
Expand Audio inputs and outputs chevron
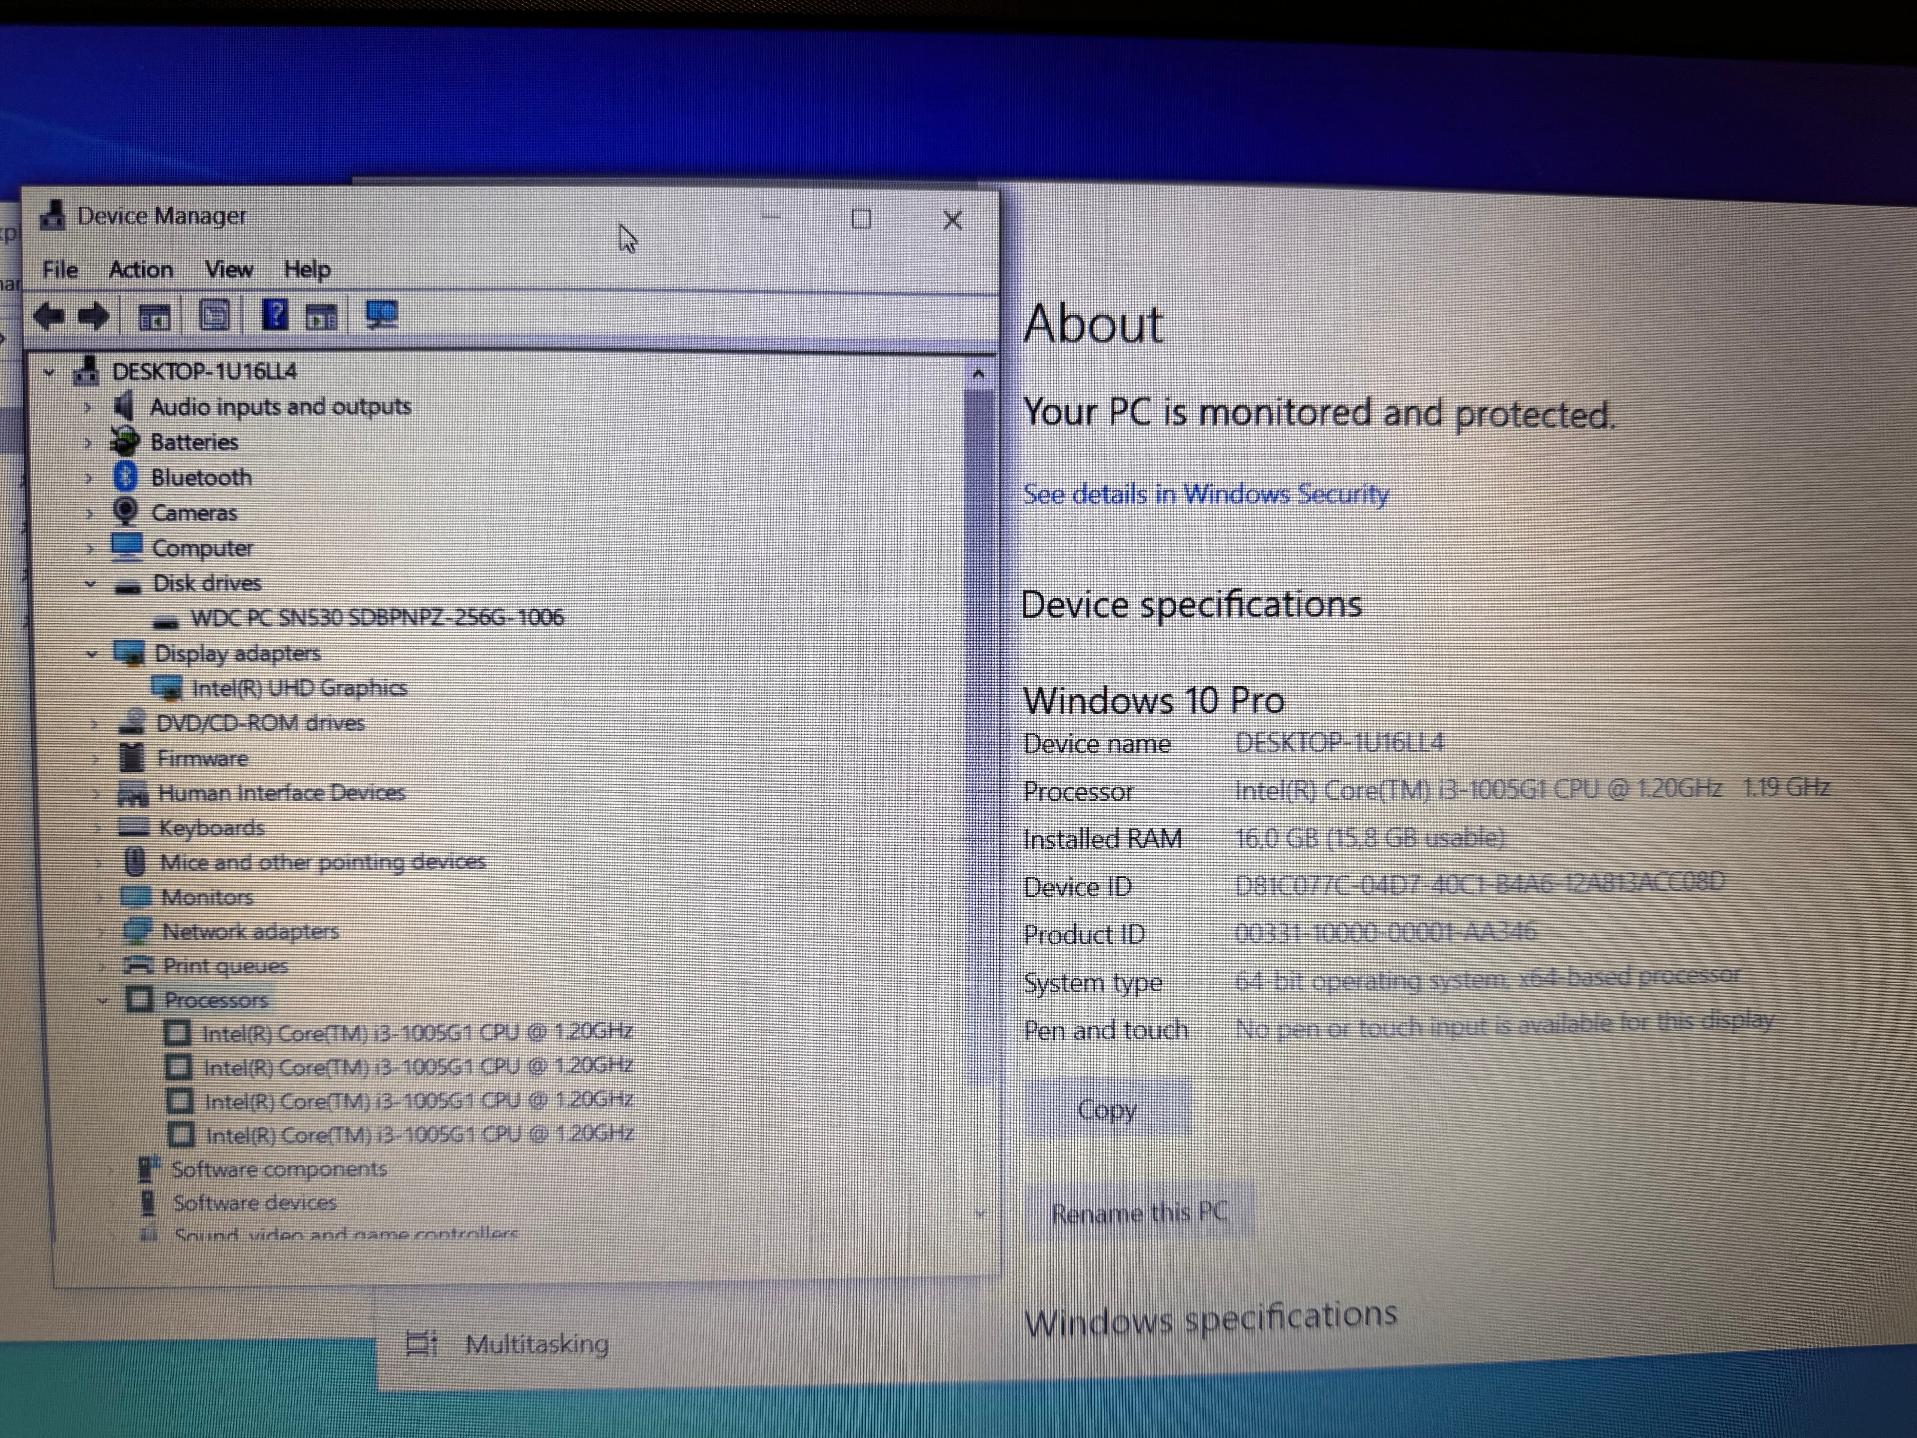pyautogui.click(x=88, y=408)
